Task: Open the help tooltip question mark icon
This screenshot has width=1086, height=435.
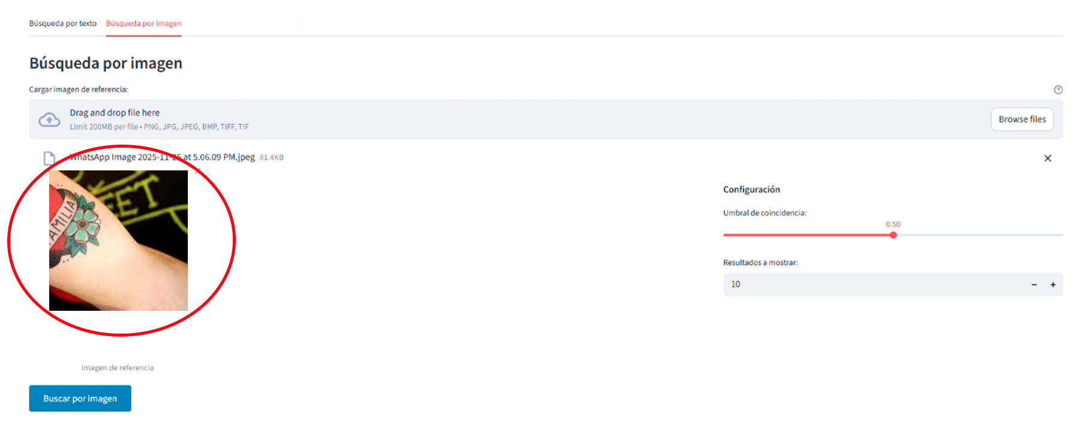Action: pos(1058,90)
